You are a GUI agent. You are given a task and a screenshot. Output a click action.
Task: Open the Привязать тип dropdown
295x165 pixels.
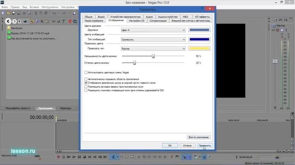tap(153, 49)
